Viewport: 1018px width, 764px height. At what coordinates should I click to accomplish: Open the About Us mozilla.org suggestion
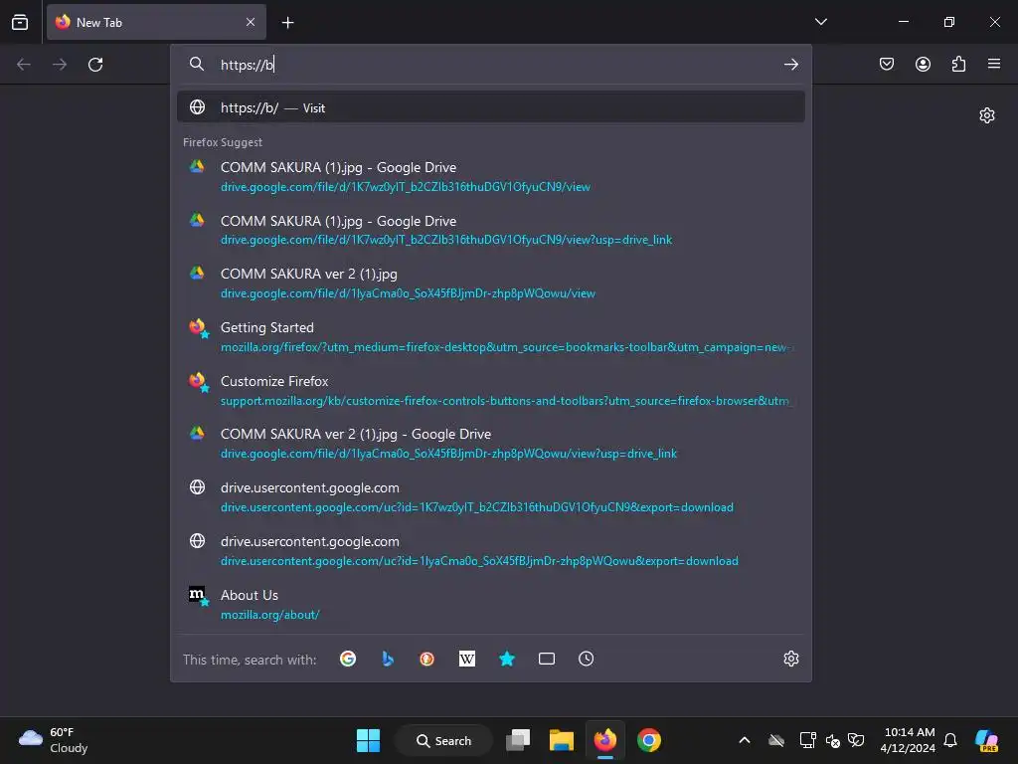tap(491, 604)
